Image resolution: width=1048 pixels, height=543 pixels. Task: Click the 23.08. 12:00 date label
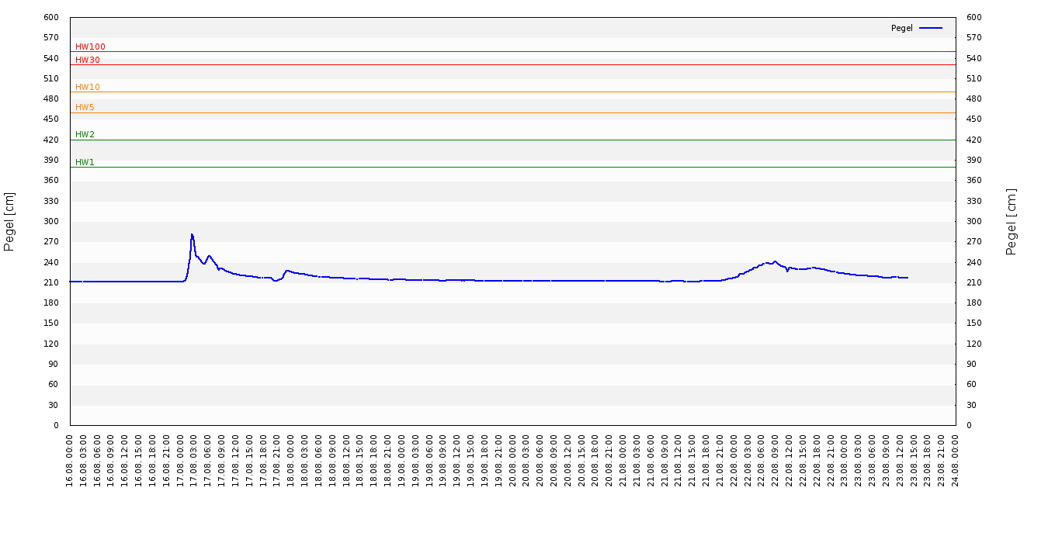(x=901, y=460)
